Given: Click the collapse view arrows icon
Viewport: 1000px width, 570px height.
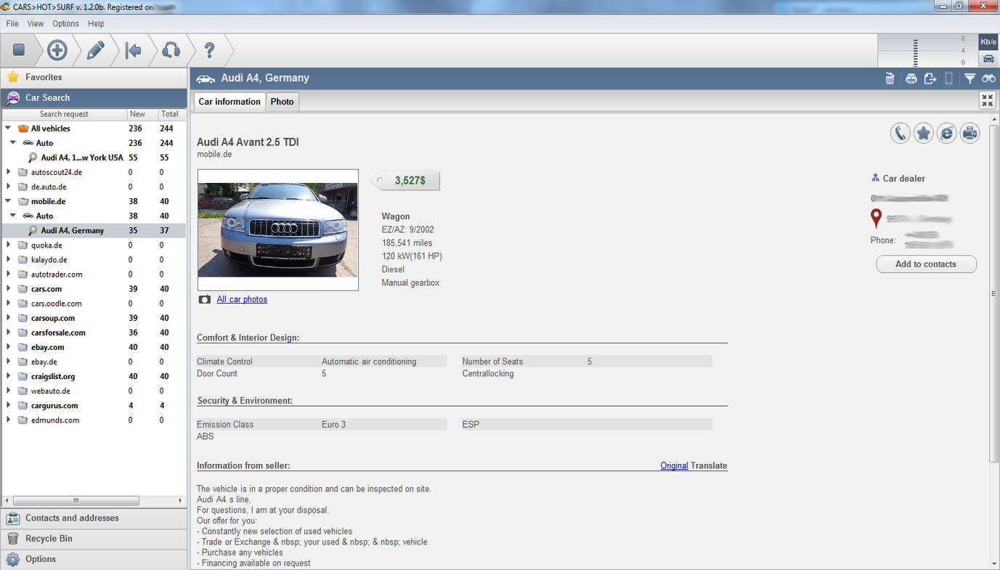Looking at the screenshot, I should [988, 100].
